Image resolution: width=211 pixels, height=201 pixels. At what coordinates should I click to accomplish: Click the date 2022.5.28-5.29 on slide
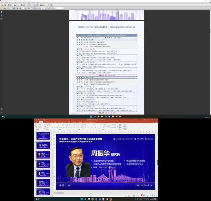[144, 186]
